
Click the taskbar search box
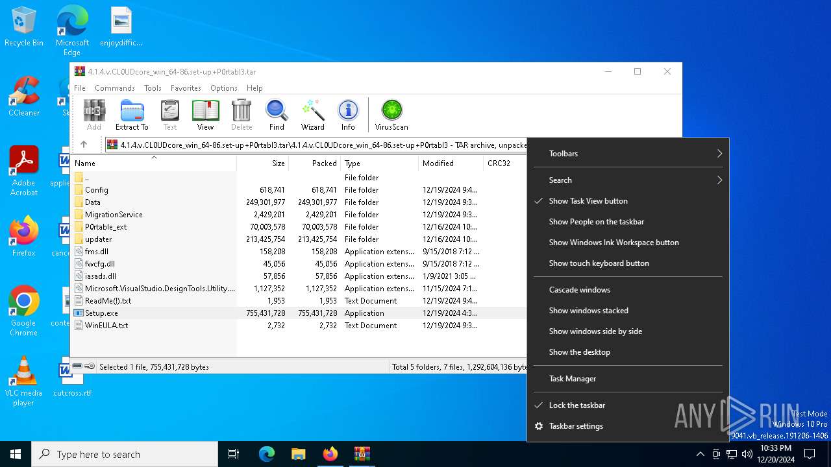(125, 454)
